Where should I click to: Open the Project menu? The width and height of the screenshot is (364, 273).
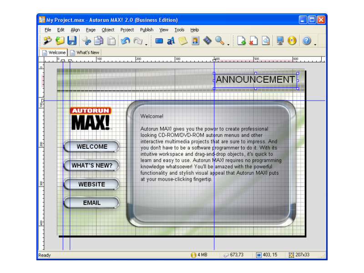[127, 30]
